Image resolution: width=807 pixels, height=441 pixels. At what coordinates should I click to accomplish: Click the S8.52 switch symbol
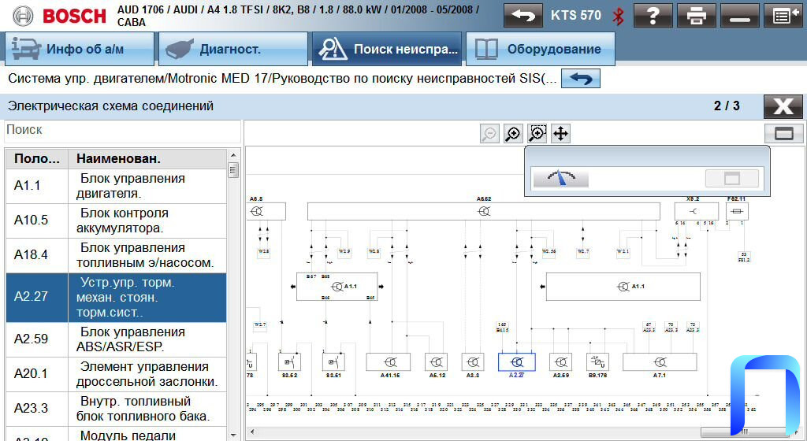[x=289, y=362]
